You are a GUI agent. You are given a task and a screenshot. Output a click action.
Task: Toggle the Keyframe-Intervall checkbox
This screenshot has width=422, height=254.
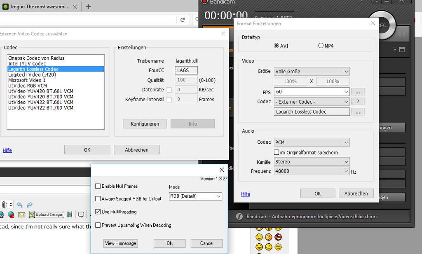[x=169, y=100]
